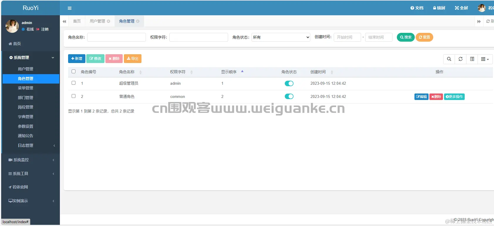Expand the 日志管理 submenu

(31, 145)
